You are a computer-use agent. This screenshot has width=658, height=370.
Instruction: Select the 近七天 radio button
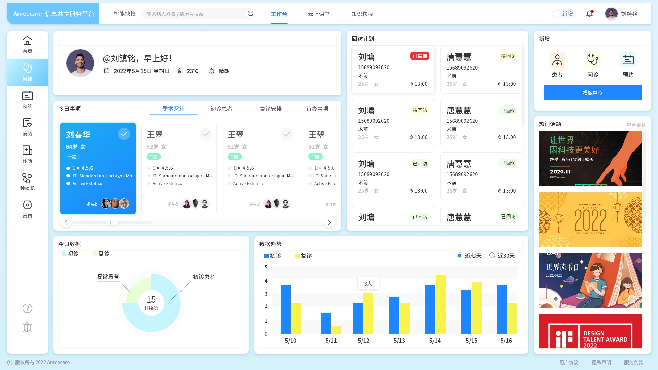pyautogui.click(x=460, y=255)
